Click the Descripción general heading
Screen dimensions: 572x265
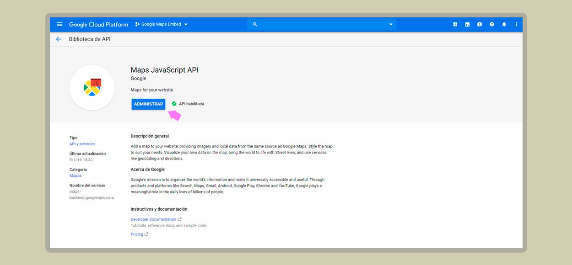tap(150, 136)
